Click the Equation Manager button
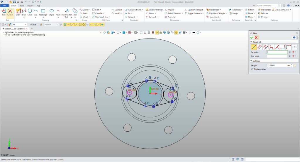Viewport: 300px width, 162px height. click(195, 10)
